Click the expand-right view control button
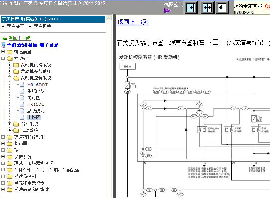The width and height of the screenshot is (270, 198). tap(191, 7)
